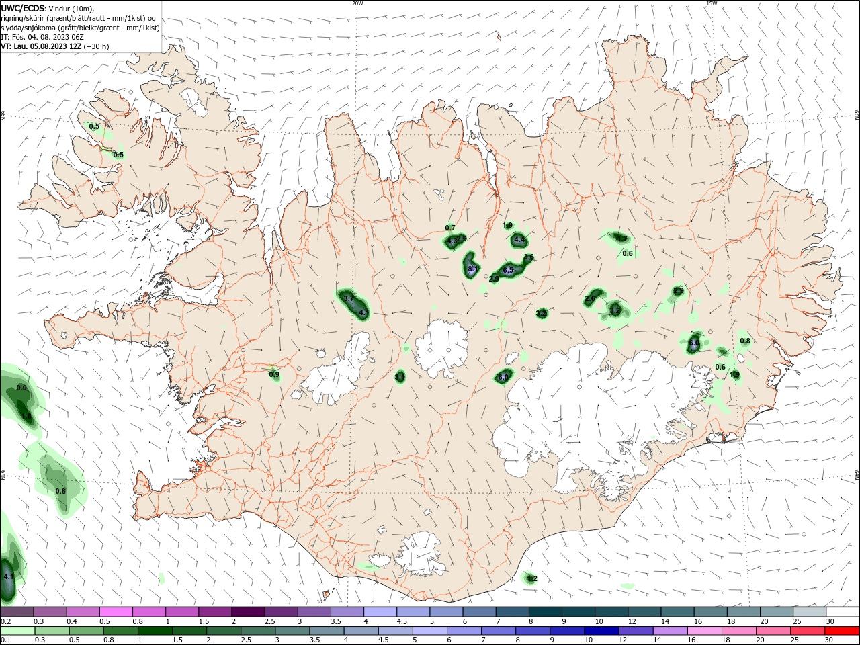The height and width of the screenshot is (645, 860).
Task: Pick the lavender 4 swatch on upper scale
Action: 380,612
